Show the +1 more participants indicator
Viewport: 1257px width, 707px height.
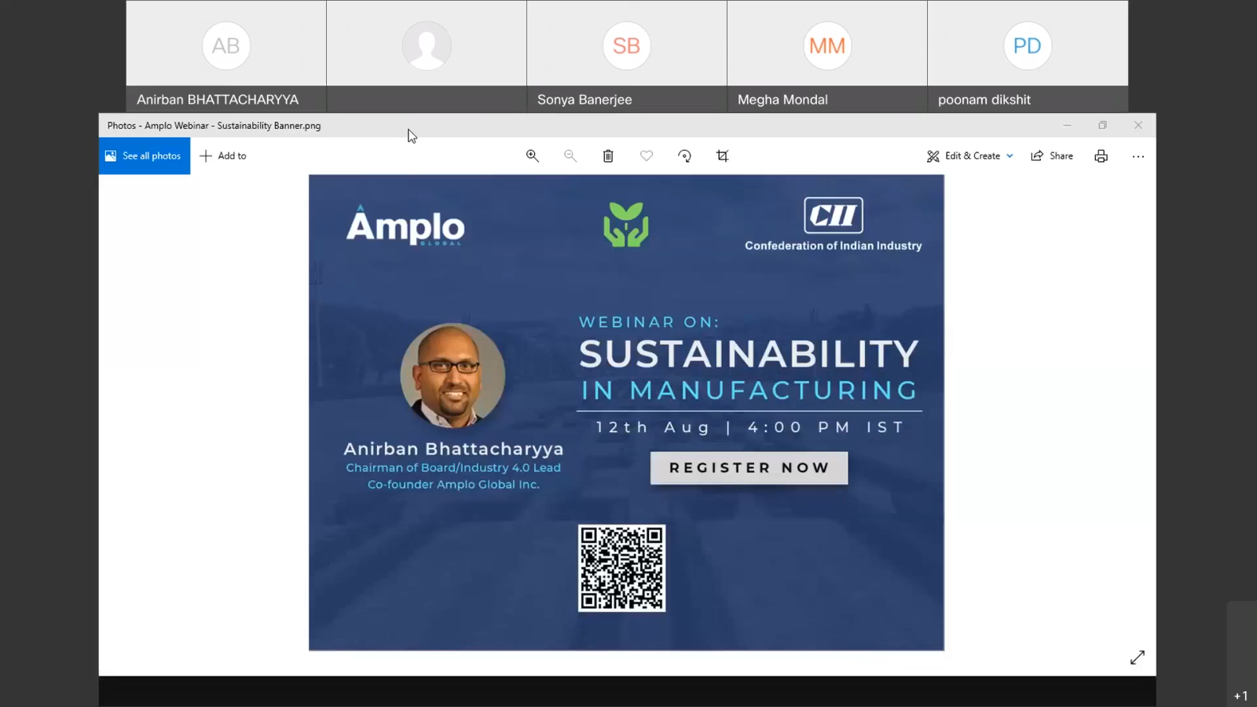tap(1241, 696)
